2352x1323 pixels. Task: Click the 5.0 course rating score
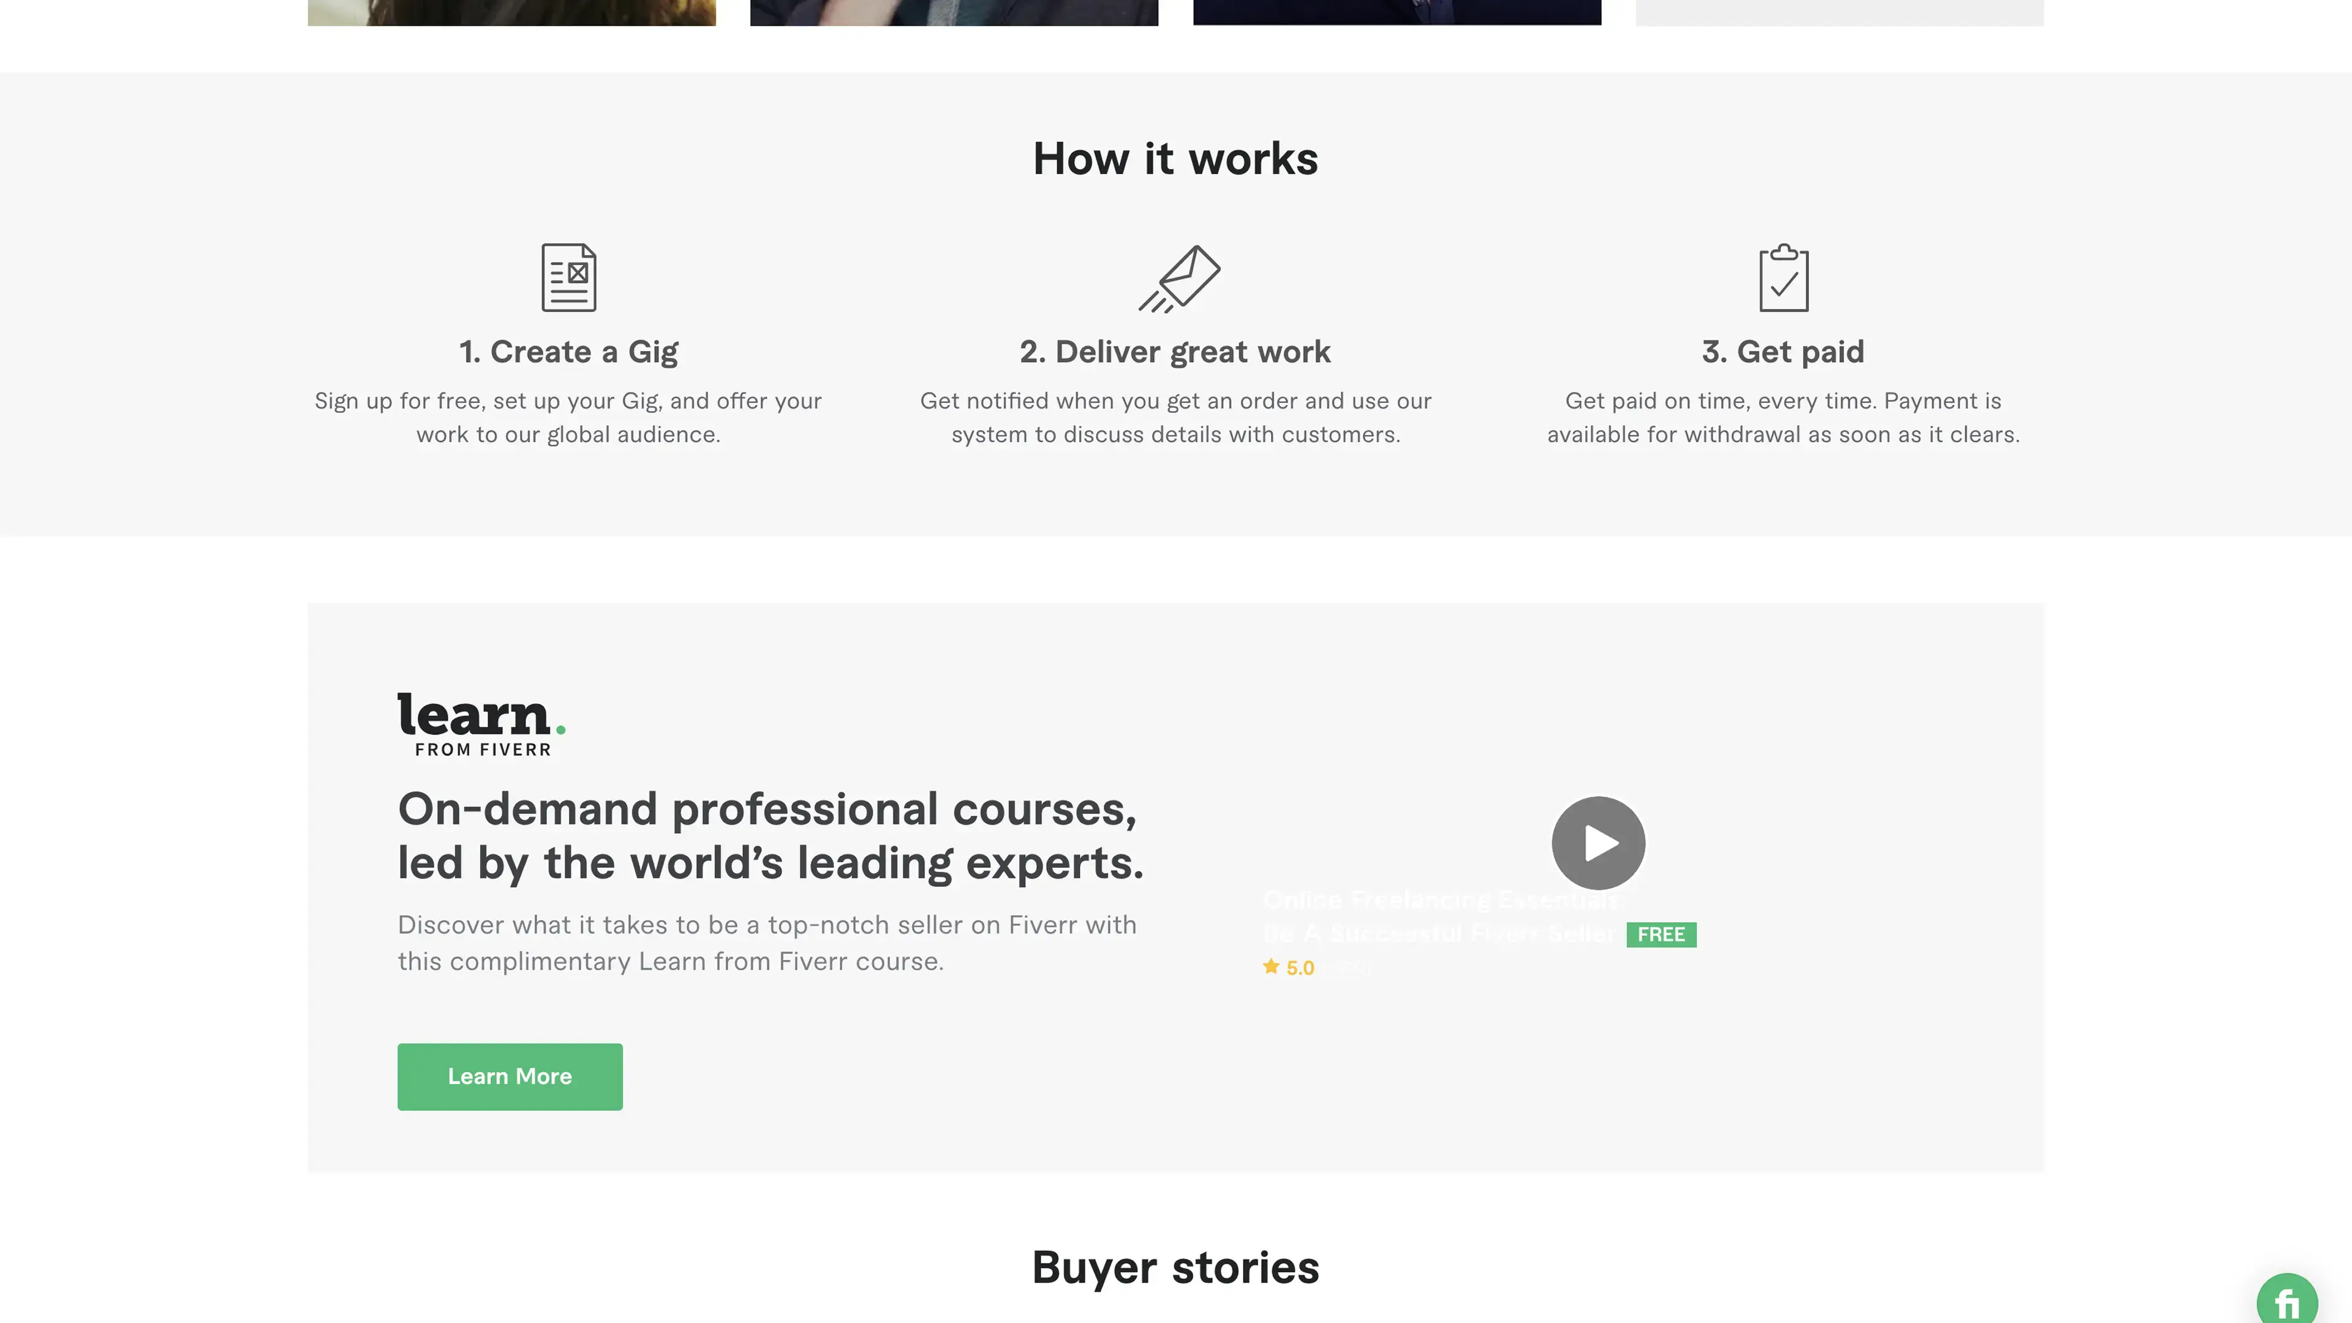pos(1300,968)
